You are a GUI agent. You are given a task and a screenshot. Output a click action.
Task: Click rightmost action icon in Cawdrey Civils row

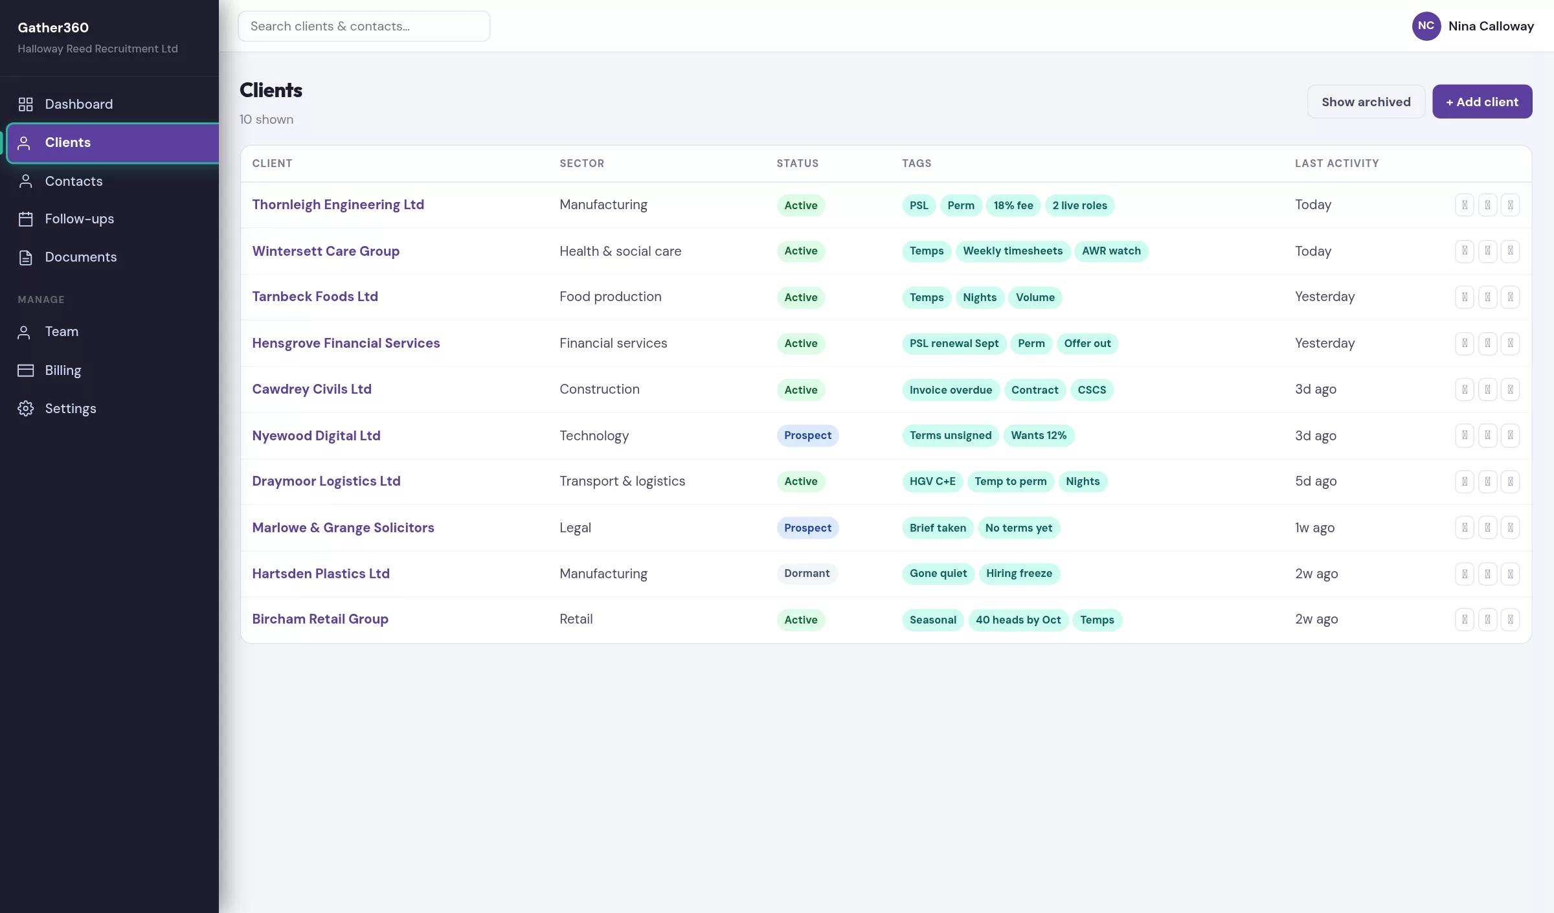pos(1510,390)
